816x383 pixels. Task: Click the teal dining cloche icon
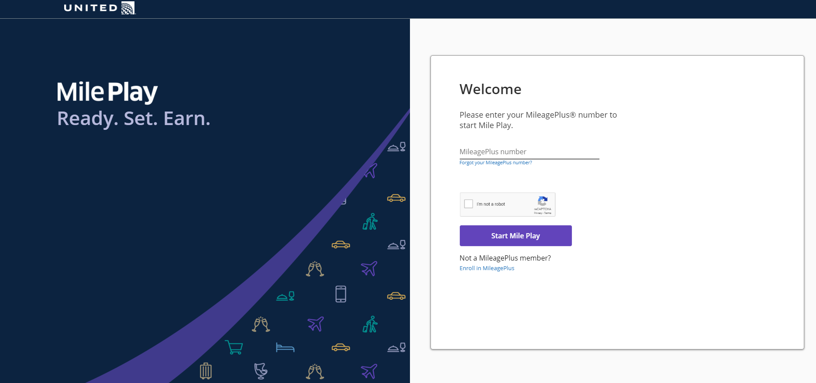(x=286, y=296)
